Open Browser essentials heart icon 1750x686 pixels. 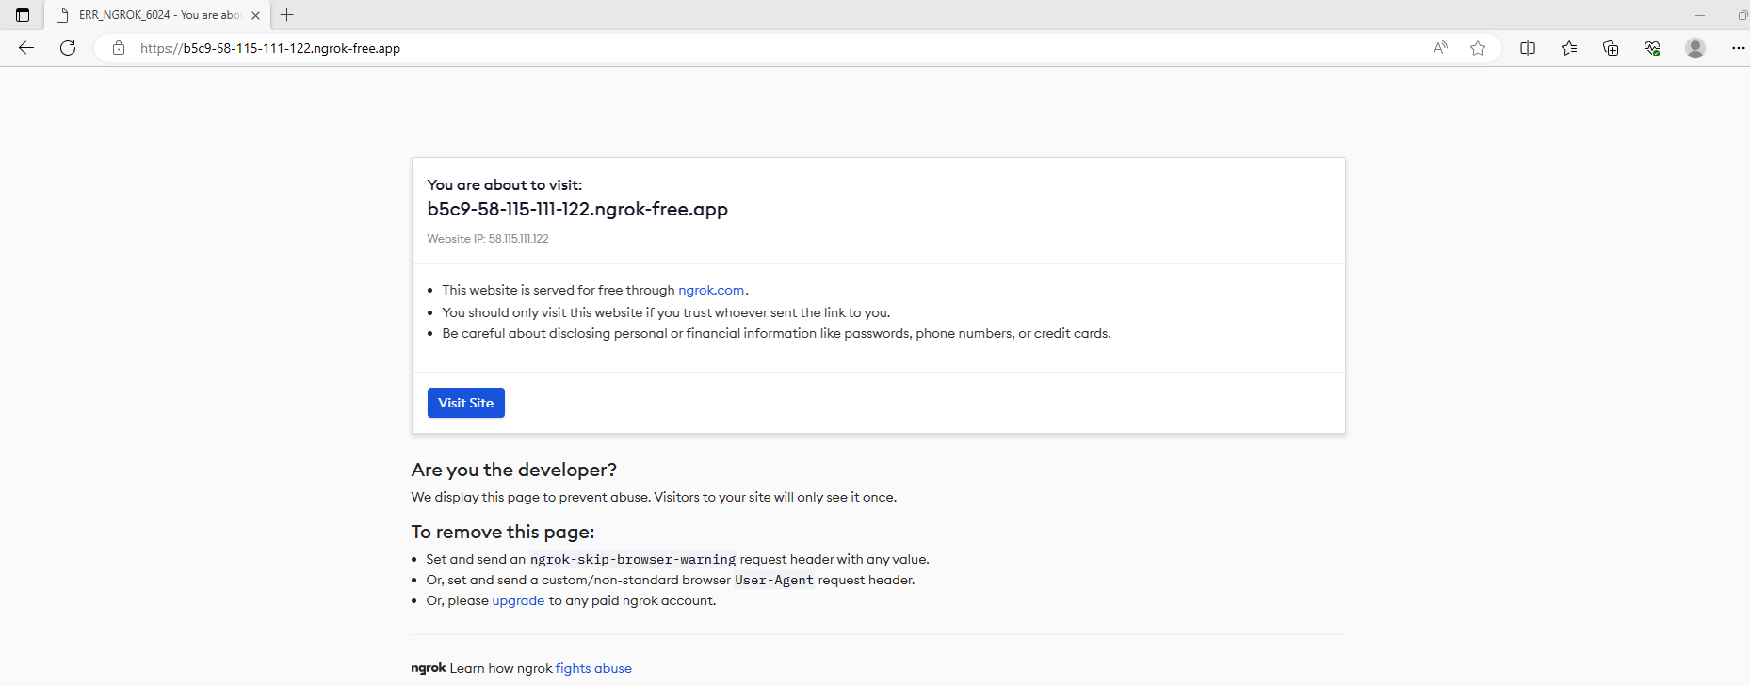tap(1652, 48)
